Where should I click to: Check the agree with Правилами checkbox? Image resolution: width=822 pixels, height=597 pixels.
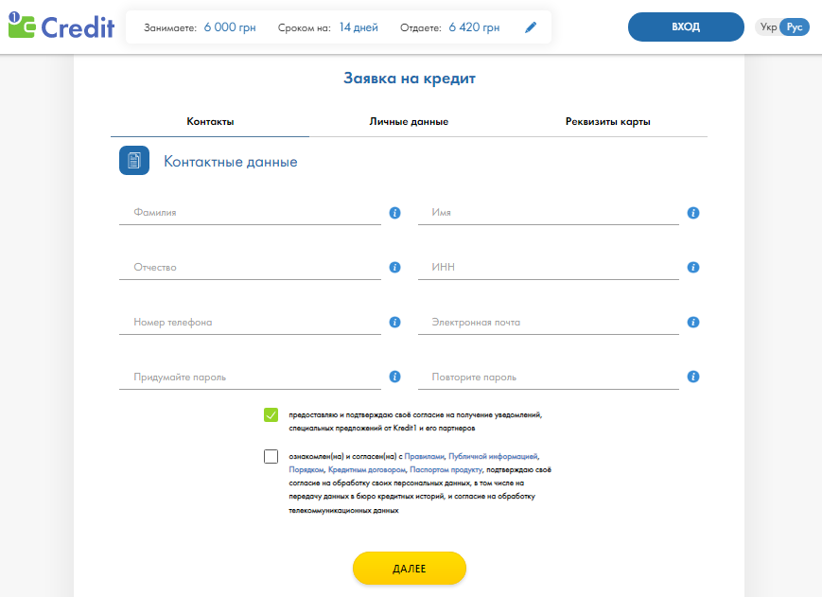coord(271,457)
